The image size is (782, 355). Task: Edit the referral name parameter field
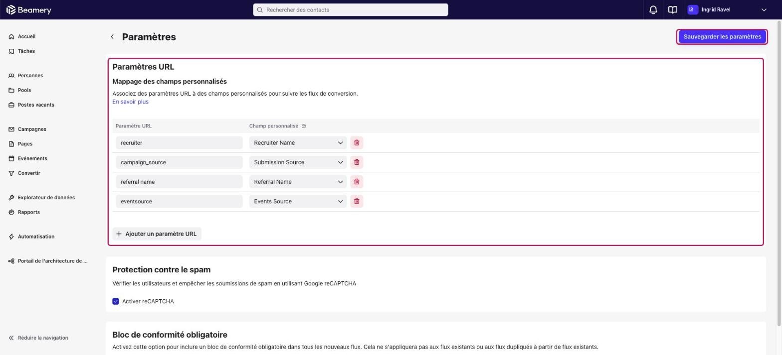(179, 182)
